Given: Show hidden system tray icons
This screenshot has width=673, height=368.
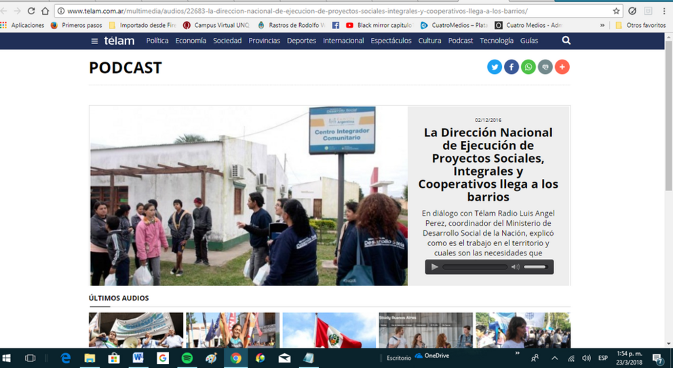Looking at the screenshot, I should (554, 358).
